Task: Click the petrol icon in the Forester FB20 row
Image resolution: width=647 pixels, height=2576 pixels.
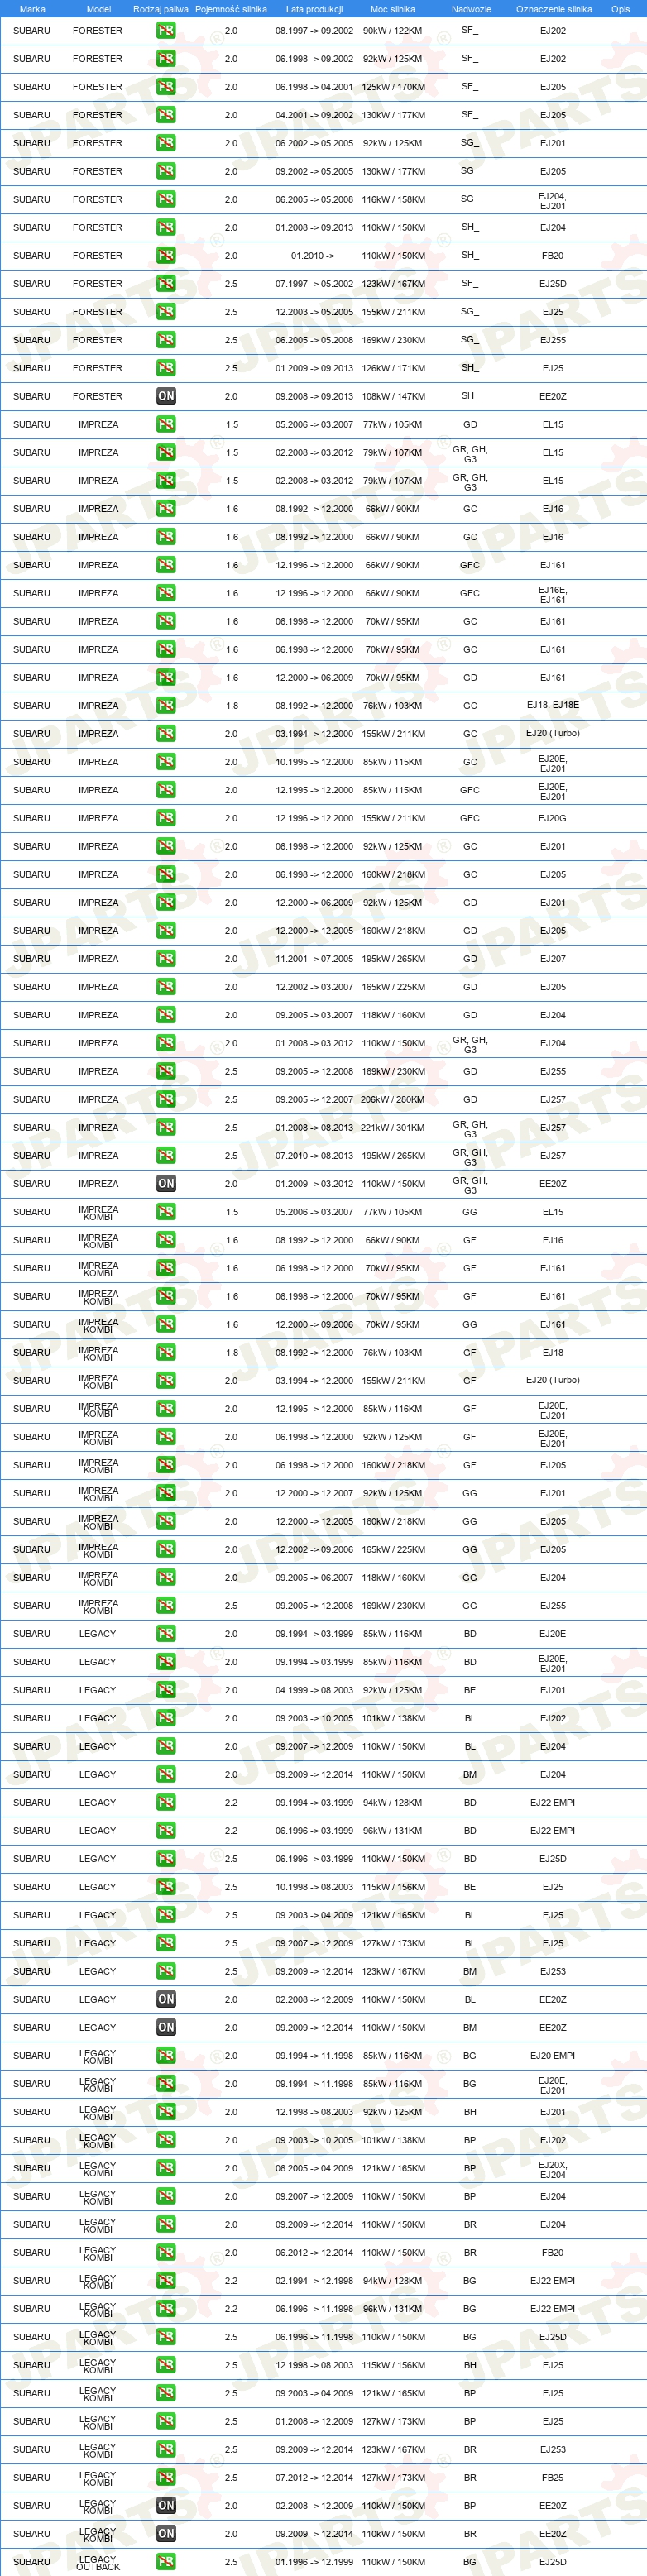Action: click(x=166, y=255)
